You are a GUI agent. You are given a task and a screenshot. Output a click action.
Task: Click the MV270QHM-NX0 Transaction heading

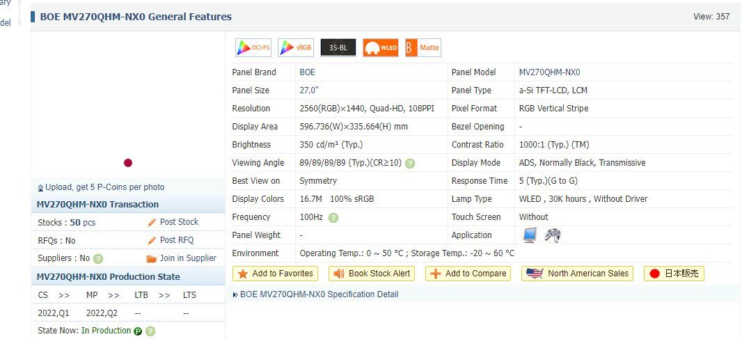97,205
